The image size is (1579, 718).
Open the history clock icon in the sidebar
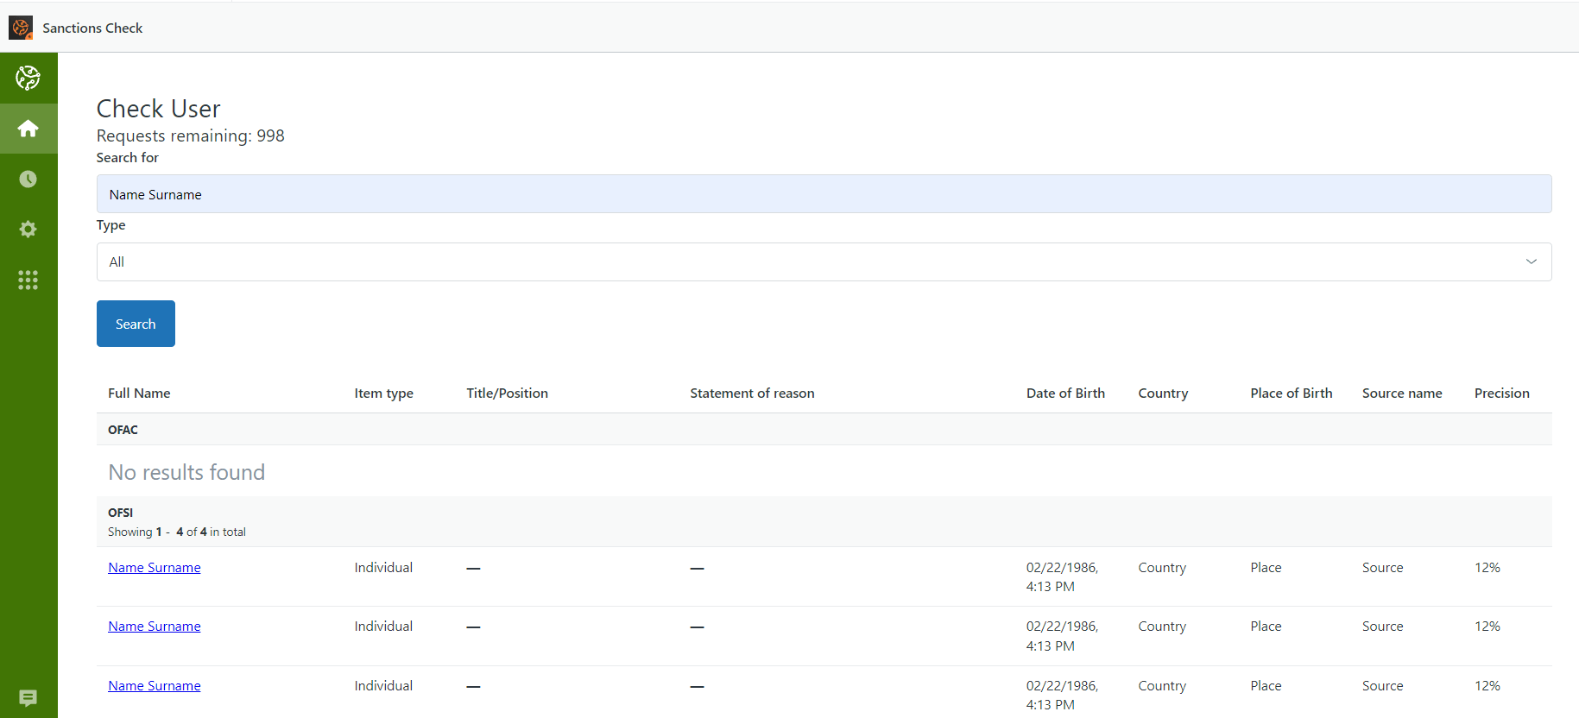pyautogui.click(x=28, y=179)
